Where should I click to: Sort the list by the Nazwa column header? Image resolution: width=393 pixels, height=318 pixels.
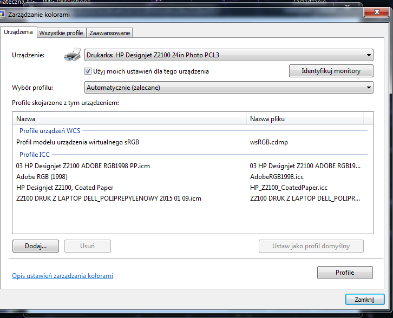129,118
